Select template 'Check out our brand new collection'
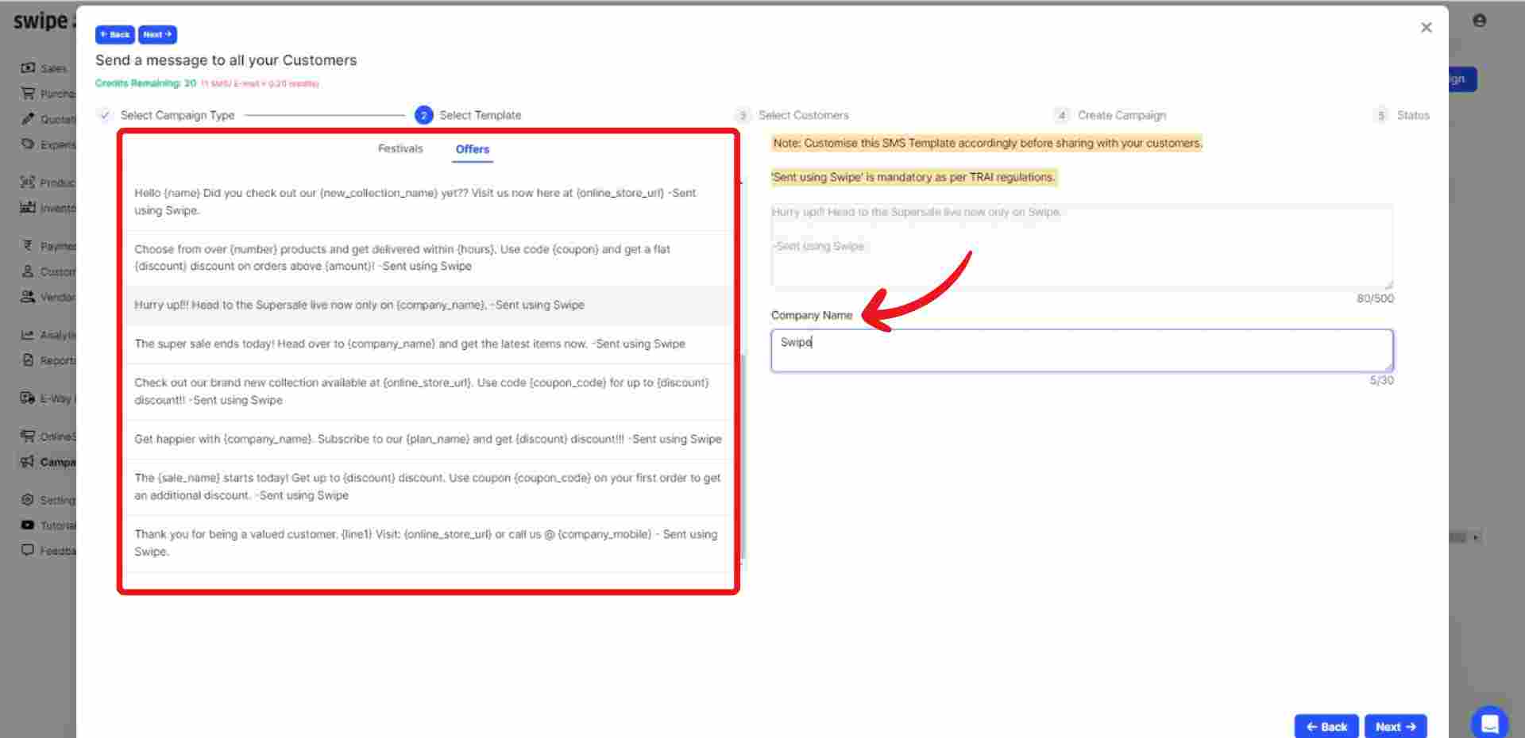This screenshot has height=738, width=1525. [x=429, y=391]
